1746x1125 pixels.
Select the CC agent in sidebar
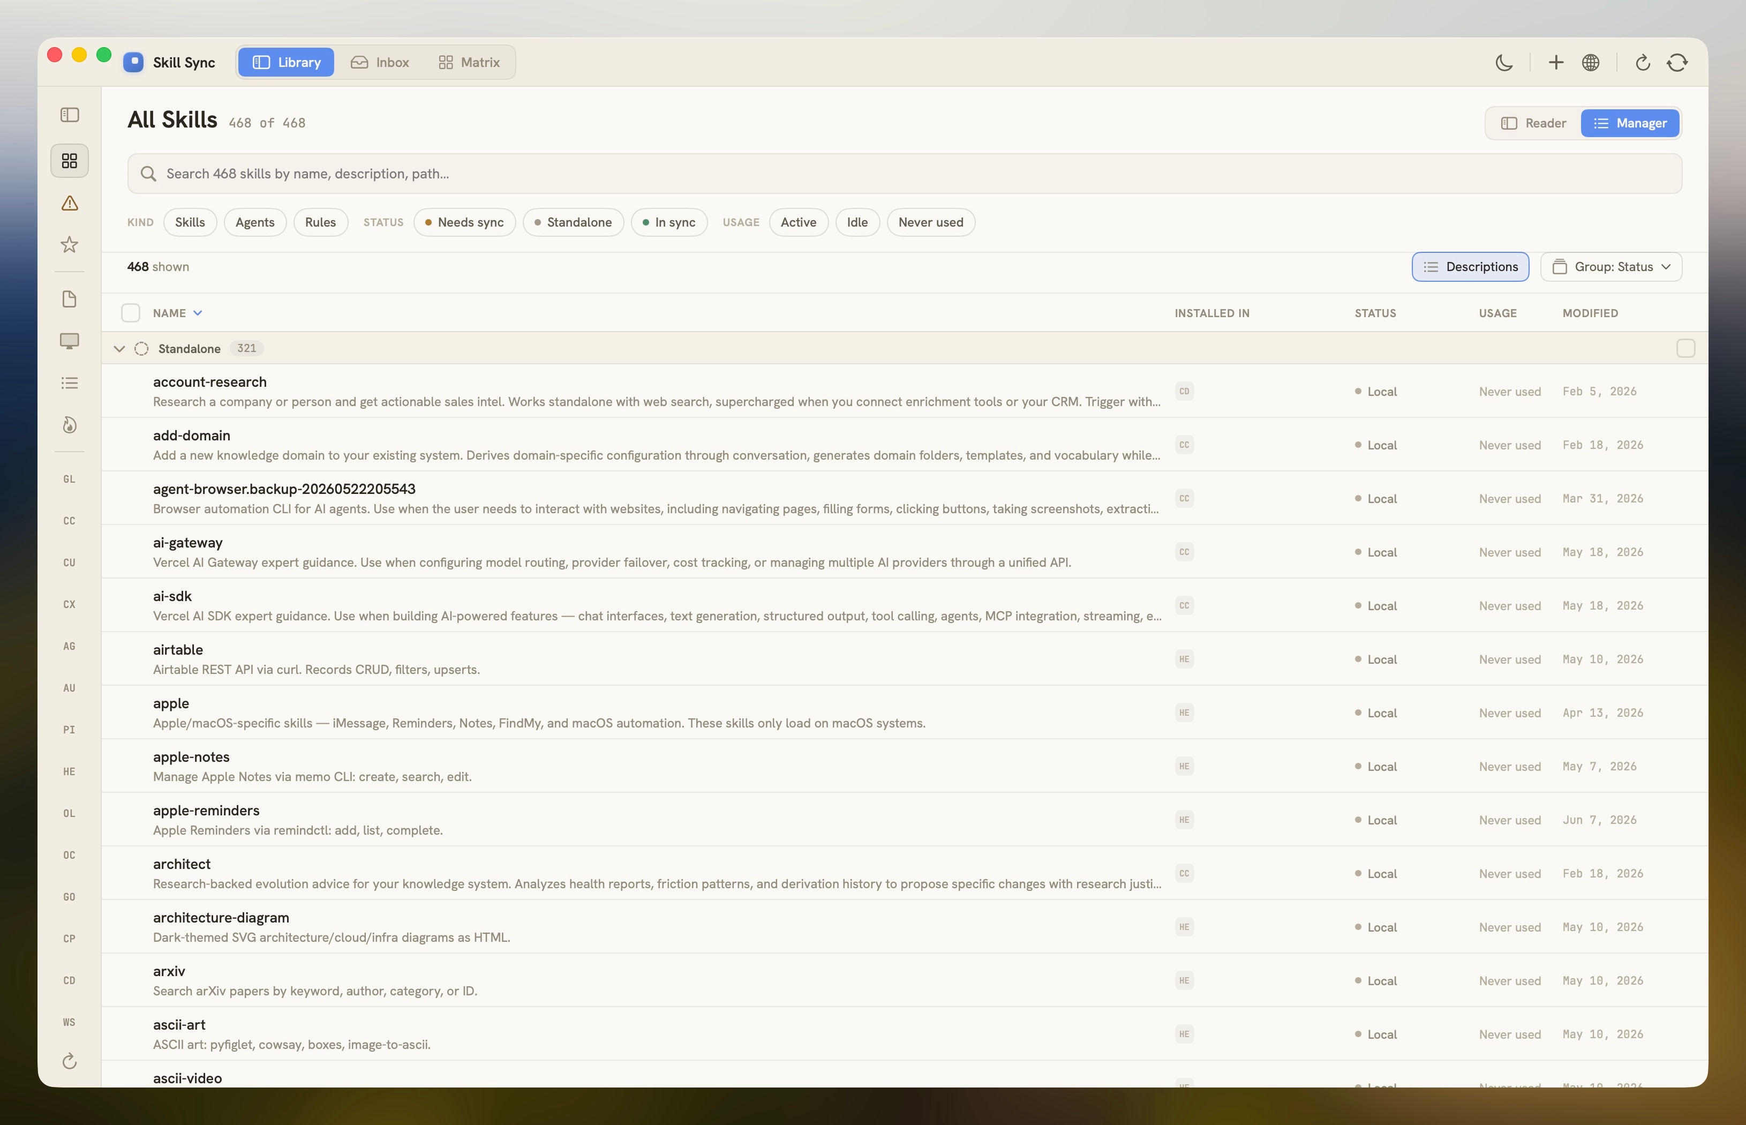click(x=70, y=521)
